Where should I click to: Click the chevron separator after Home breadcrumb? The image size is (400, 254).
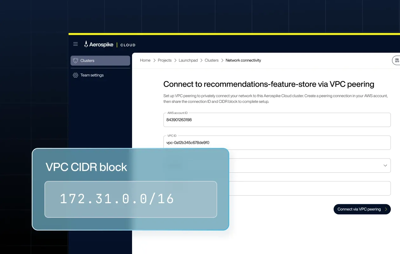pyautogui.click(x=154, y=60)
